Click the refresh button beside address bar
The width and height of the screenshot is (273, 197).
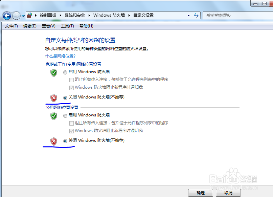[x=196, y=16]
